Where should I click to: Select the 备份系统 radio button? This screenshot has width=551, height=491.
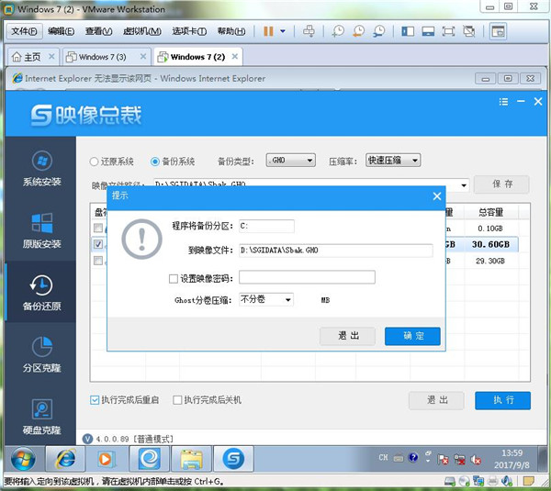[155, 162]
